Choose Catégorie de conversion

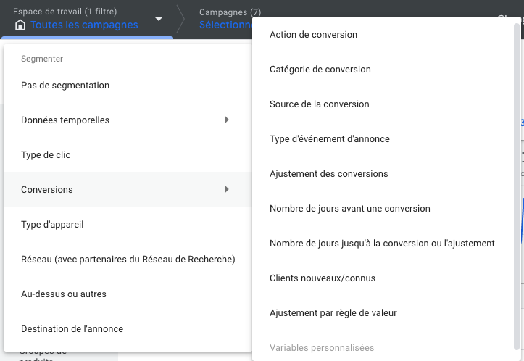(320, 70)
